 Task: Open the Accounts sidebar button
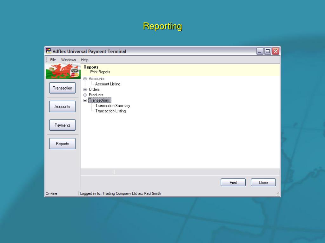tap(63, 107)
